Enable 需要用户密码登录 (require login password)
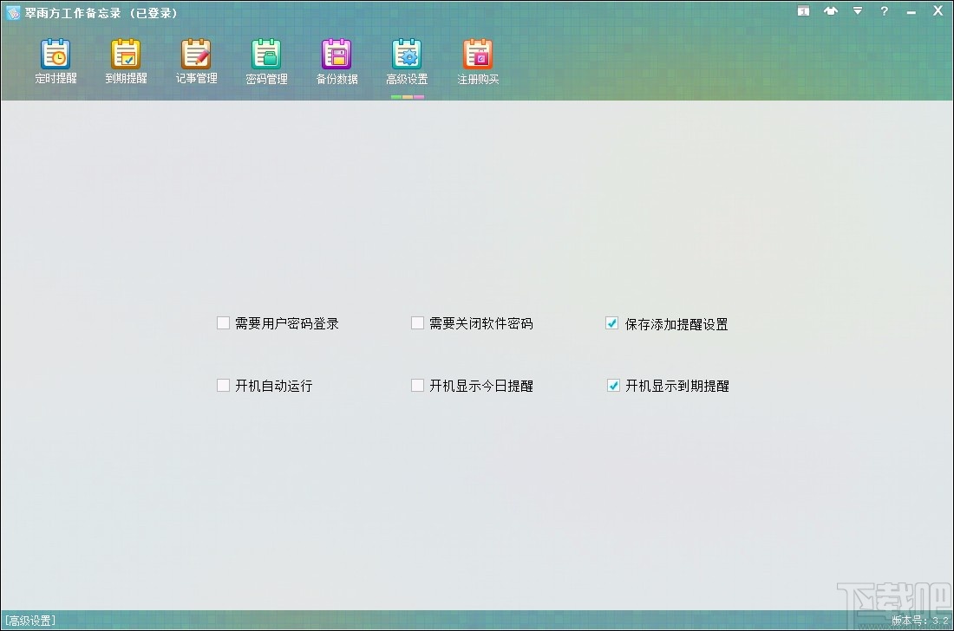 point(223,322)
